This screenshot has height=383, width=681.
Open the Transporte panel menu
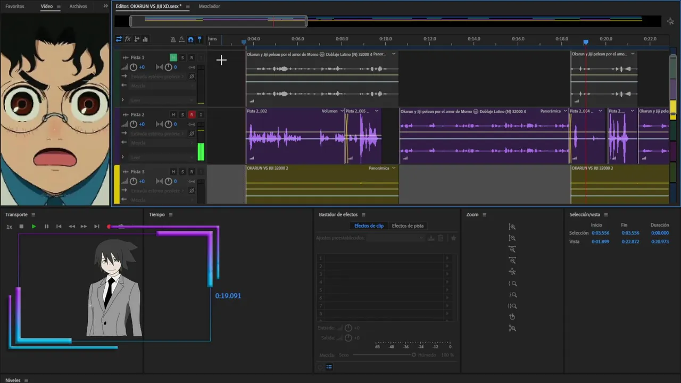[33, 215]
